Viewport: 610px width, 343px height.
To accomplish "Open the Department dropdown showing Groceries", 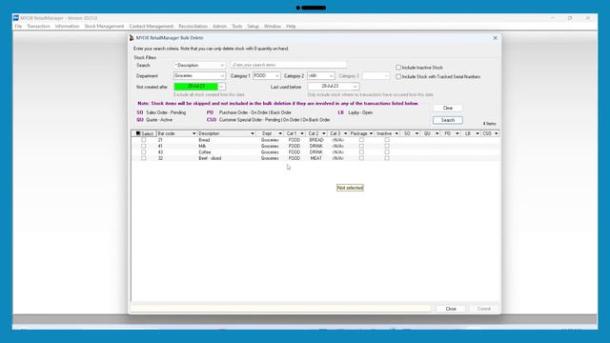I will click(222, 76).
